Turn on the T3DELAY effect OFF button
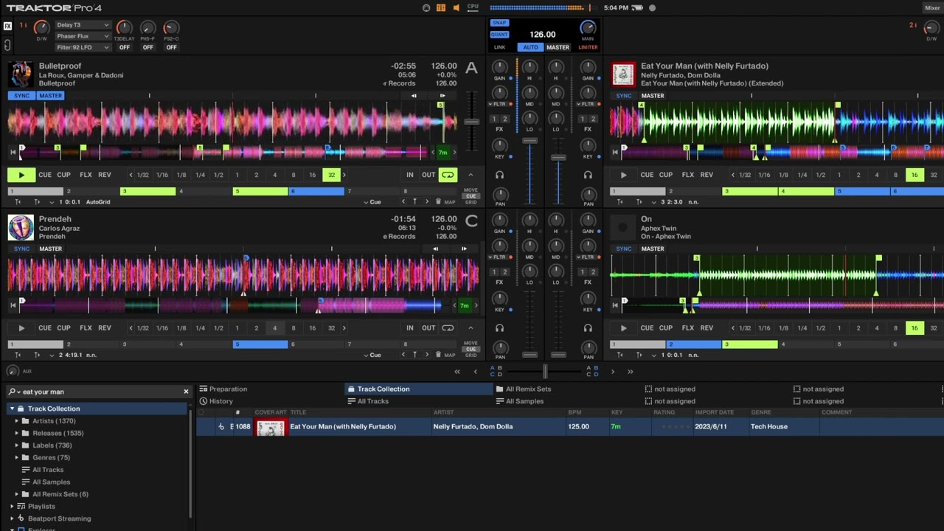Screen dimensions: 944x531 [x=125, y=47]
